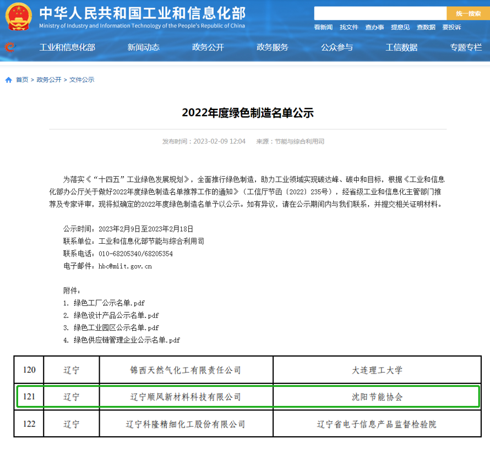Go to 新闻动态 navigation menu
The width and height of the screenshot is (490, 455).
[143, 47]
